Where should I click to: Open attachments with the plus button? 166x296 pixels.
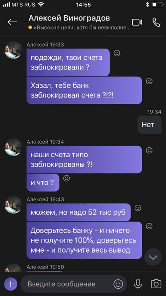11,284
